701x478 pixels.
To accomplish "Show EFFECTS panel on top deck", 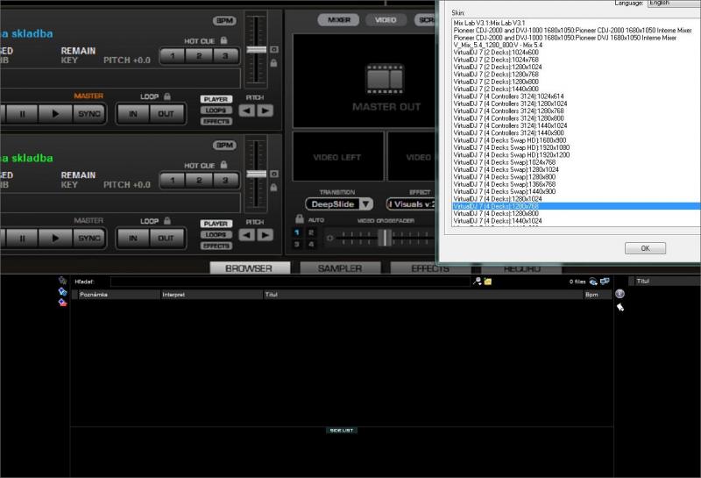I will tap(216, 121).
